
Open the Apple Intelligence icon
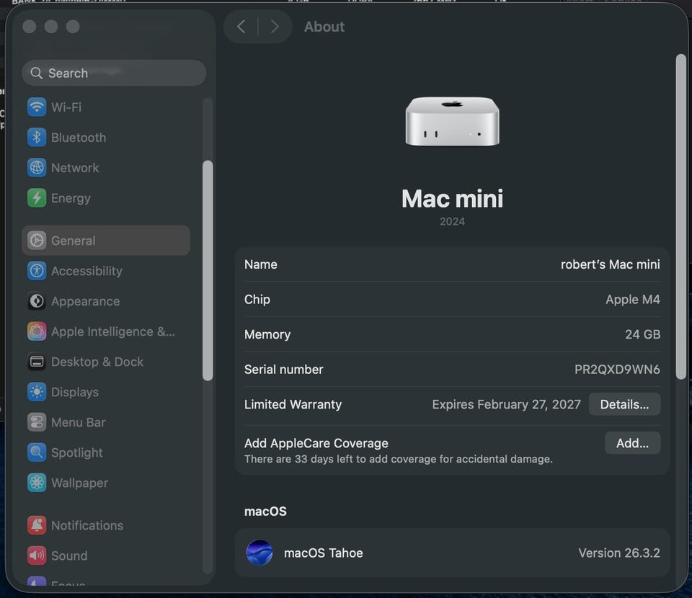pyautogui.click(x=37, y=331)
